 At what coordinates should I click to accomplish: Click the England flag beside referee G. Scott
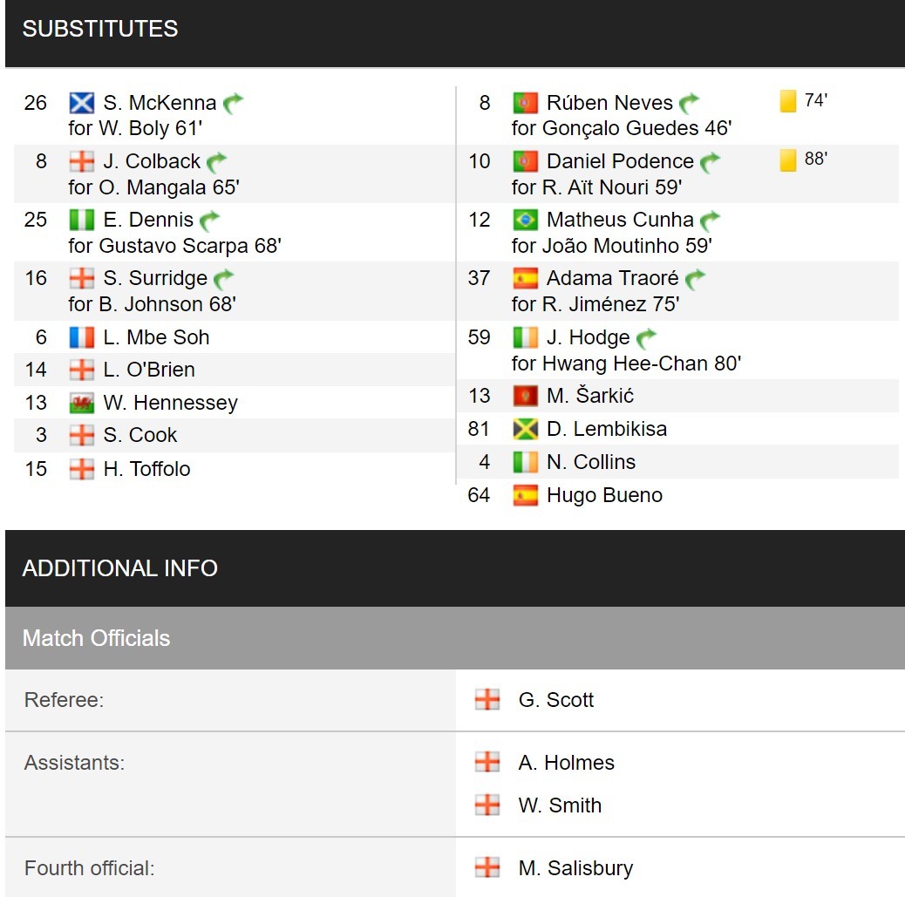pyautogui.click(x=487, y=700)
